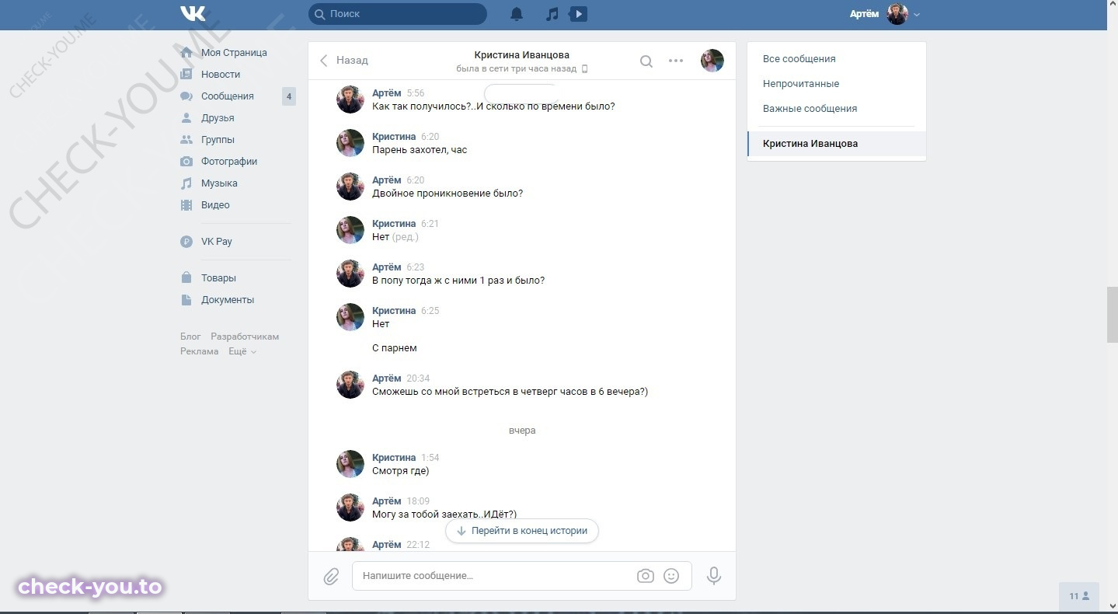Image resolution: width=1118 pixels, height=614 pixels.
Task: Click Артём sender name at 20:34
Action: coord(387,379)
